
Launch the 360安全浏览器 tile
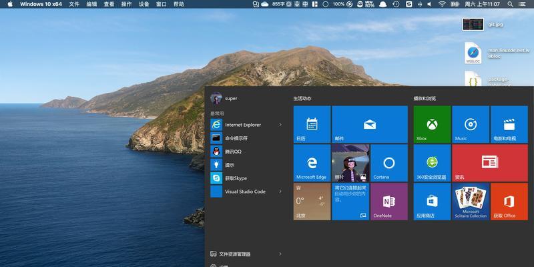tap(432, 163)
